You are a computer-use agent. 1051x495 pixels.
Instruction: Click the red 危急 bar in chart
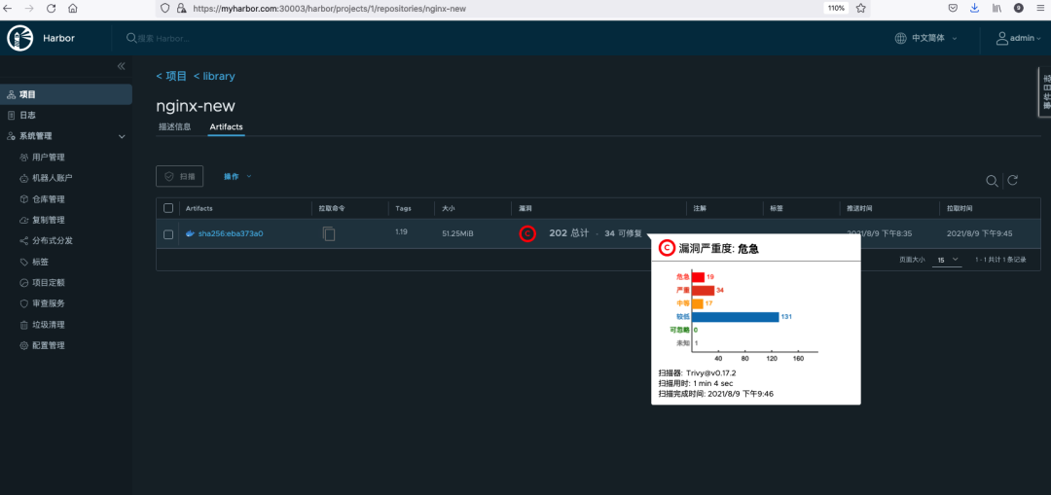coord(698,276)
